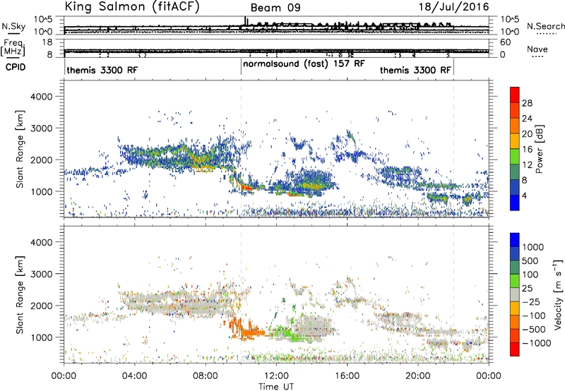Click the '60' tick on Nave axis
The width and height of the screenshot is (565, 391).
(505, 42)
